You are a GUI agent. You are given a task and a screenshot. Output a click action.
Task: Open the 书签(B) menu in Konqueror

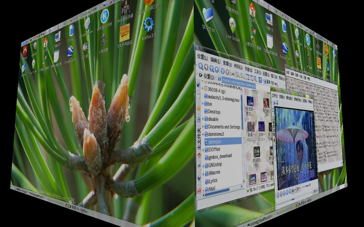point(248,70)
